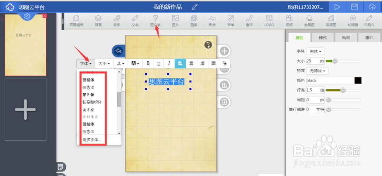Screen dimensions: 382x176
Task: Click the four-square grid round button
Action: coord(224,102)
